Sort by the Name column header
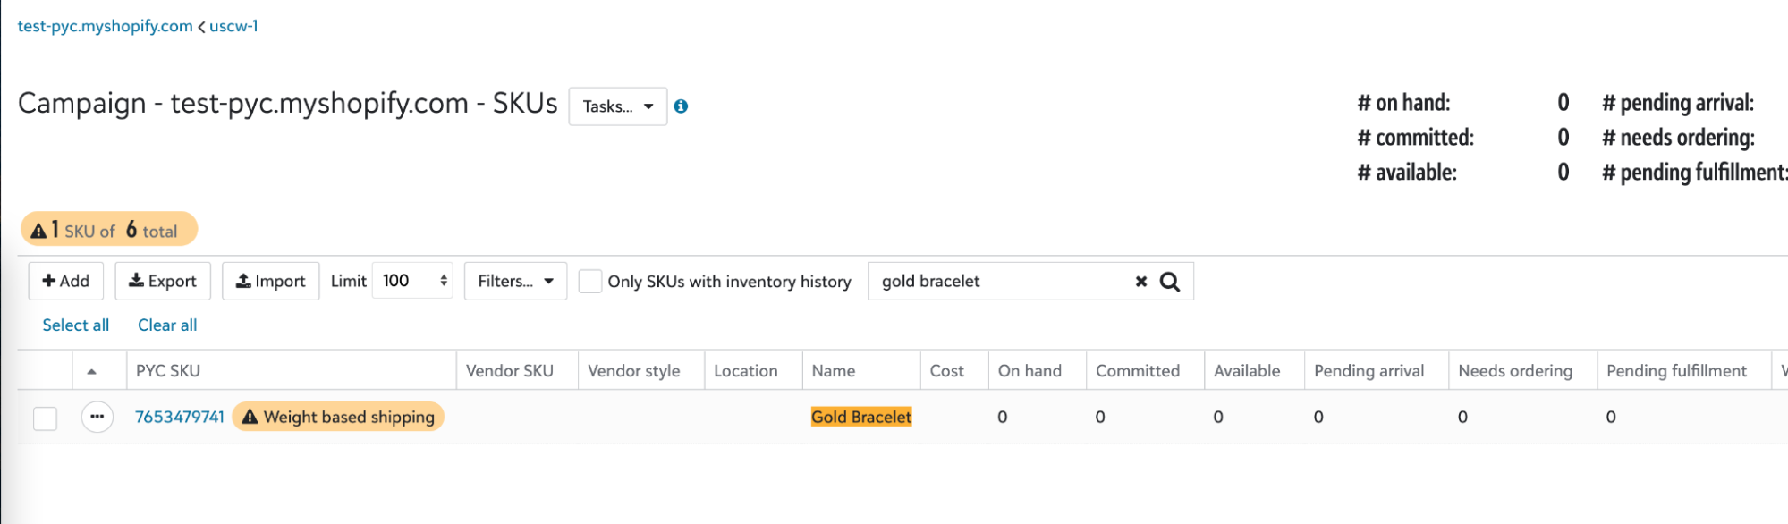1788x524 pixels. 834,371
